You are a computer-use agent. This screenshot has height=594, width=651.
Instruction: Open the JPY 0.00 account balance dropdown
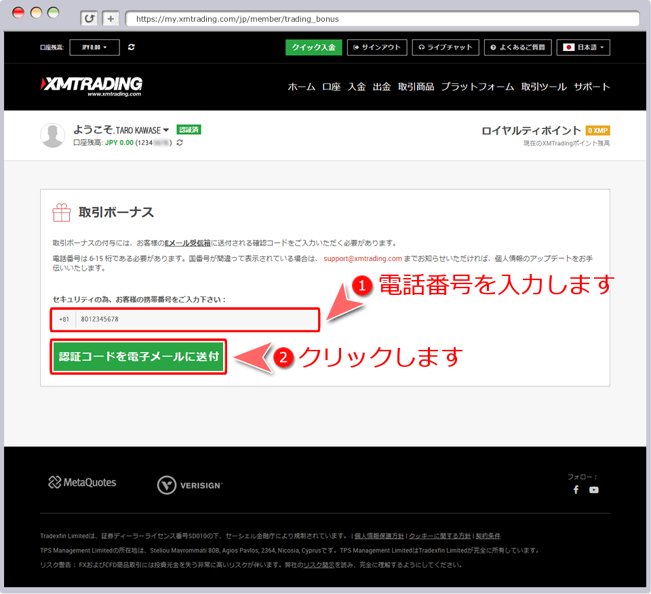click(x=95, y=47)
